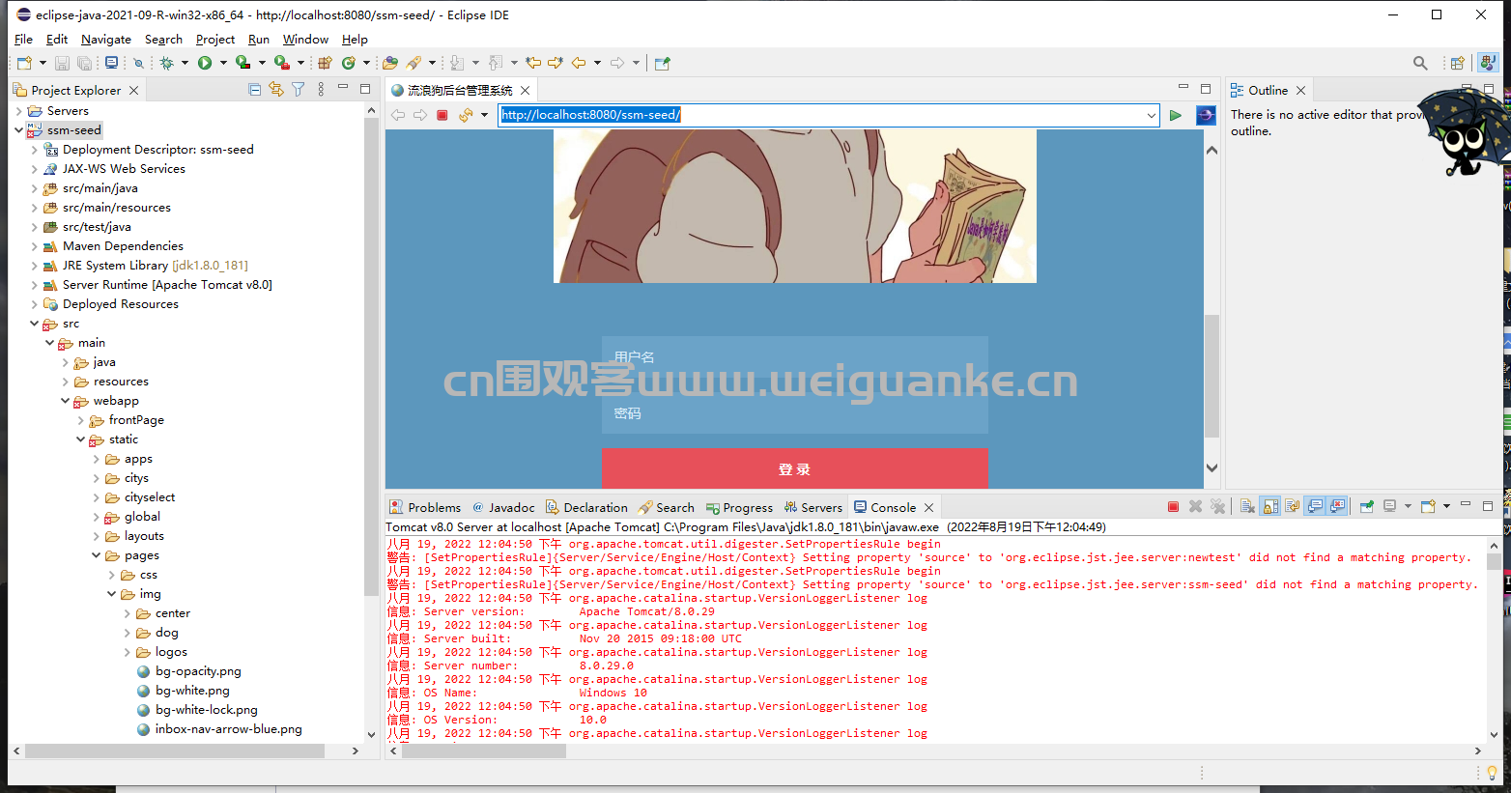Open the Navigate menu

click(105, 40)
